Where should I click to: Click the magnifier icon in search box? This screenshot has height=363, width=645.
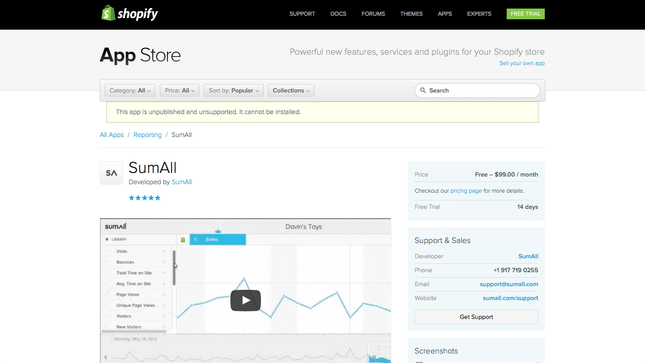tap(423, 90)
